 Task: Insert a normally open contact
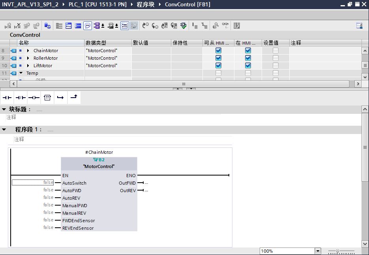pyautogui.click(x=7, y=98)
